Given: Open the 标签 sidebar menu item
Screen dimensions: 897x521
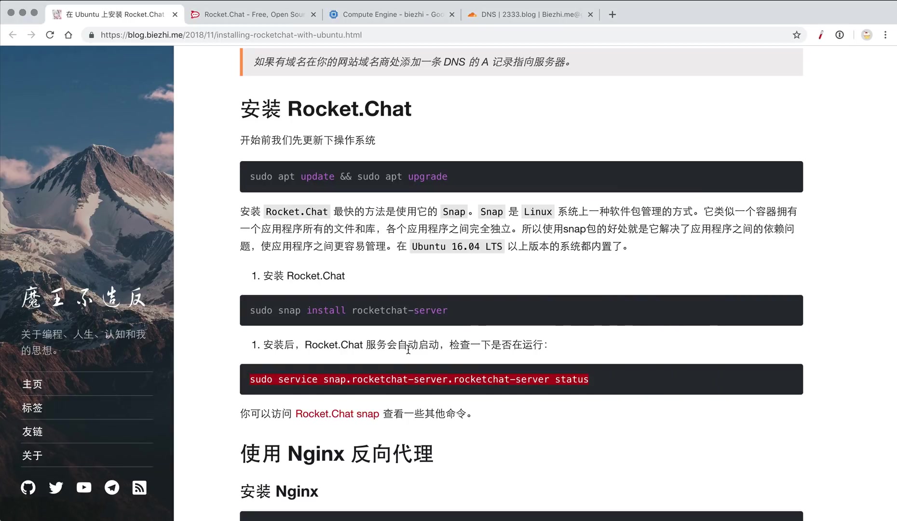Looking at the screenshot, I should (x=32, y=408).
